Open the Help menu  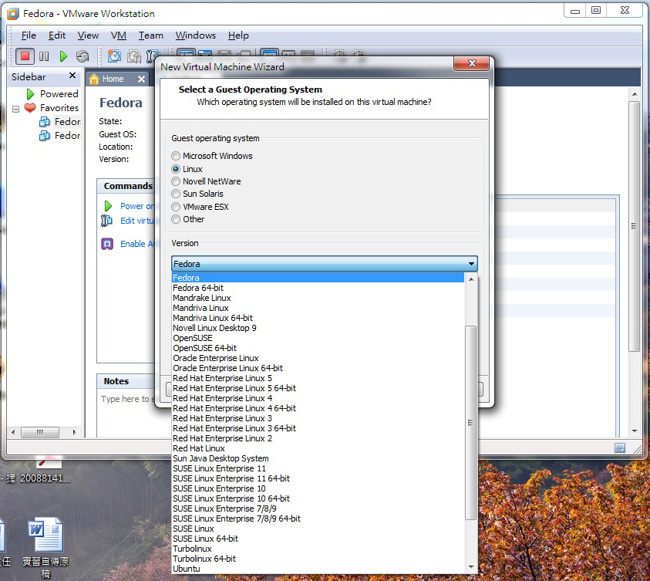238,35
